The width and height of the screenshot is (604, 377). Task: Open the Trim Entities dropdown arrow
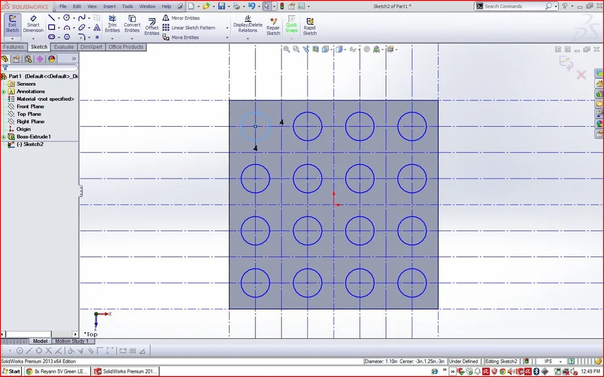click(x=112, y=39)
